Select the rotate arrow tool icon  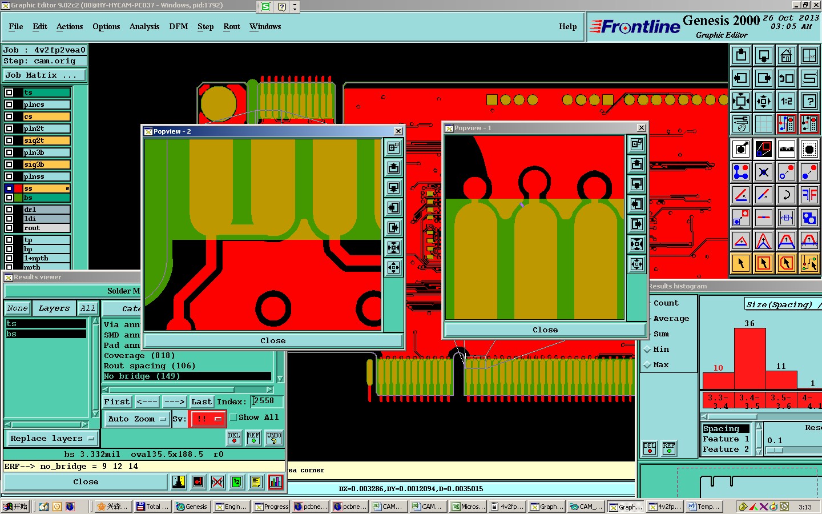[x=787, y=195]
